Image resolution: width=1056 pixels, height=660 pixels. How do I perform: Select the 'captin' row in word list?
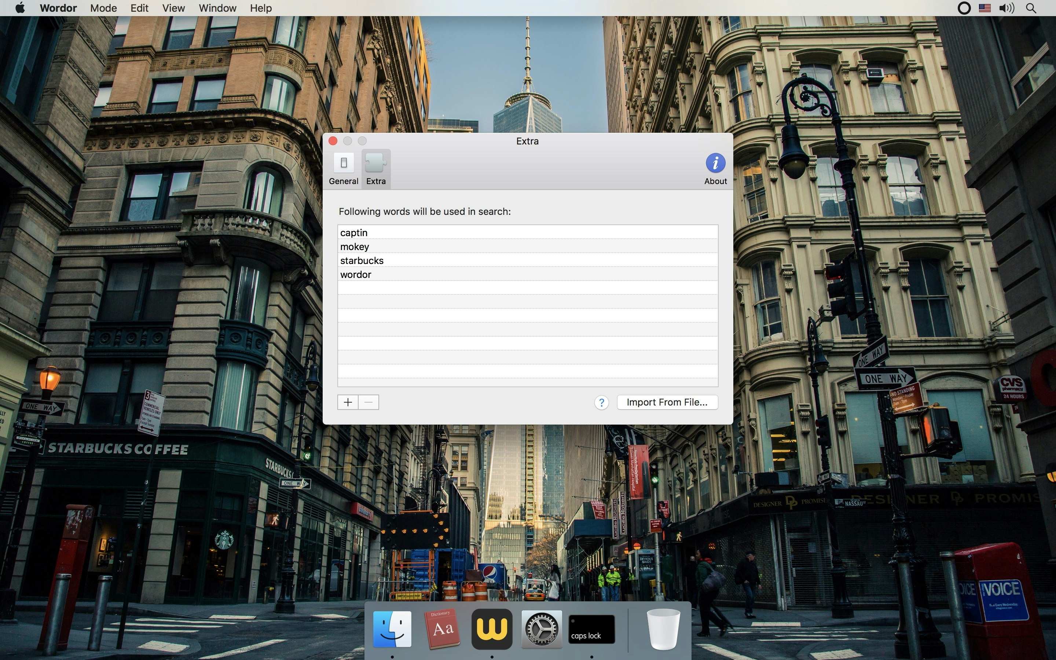tap(354, 233)
